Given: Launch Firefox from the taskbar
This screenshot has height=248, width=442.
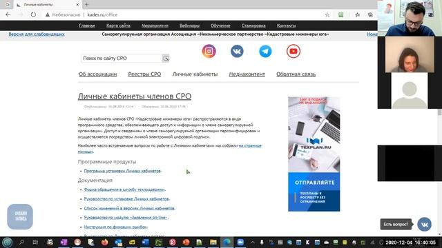Looking at the screenshot, I should click(104, 242).
